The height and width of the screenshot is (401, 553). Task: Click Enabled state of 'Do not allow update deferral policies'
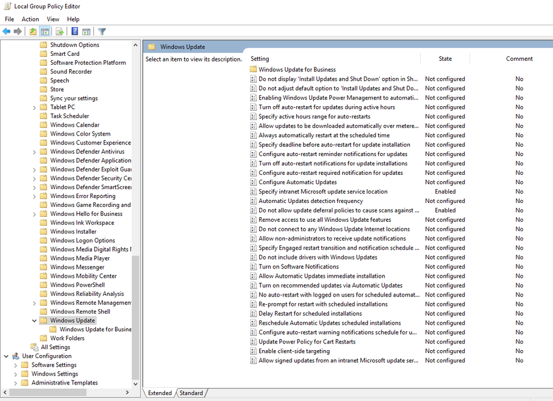445,210
